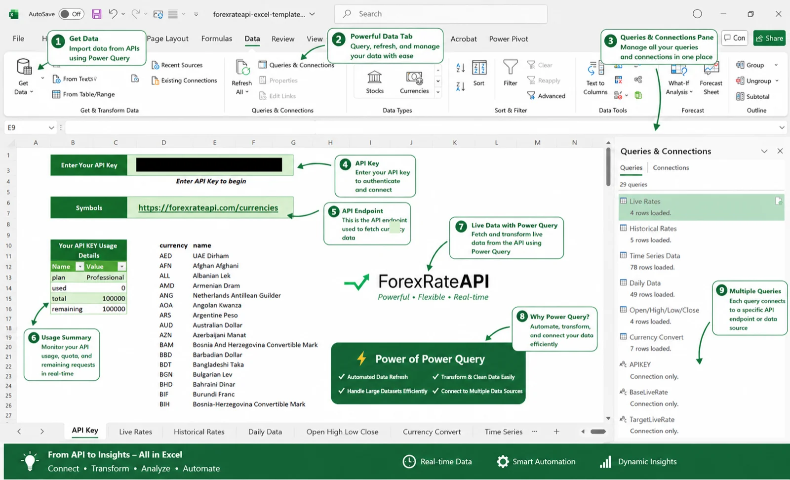Click the Redo arrow icon

135,14
